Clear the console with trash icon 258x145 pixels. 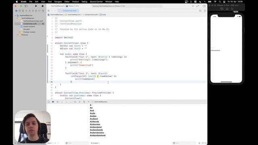pyautogui.click(x=199, y=143)
